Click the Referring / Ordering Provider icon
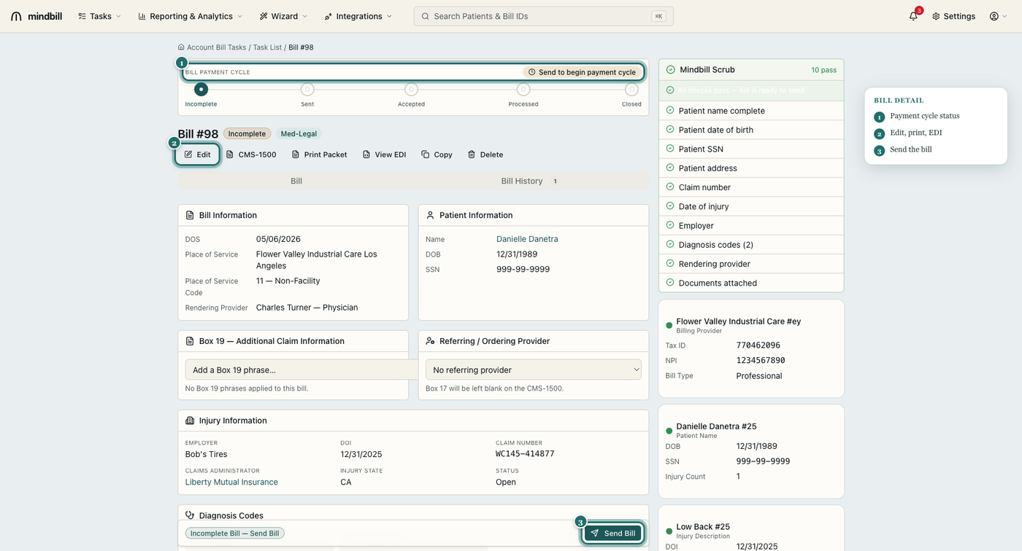The image size is (1022, 551). pyautogui.click(x=430, y=341)
